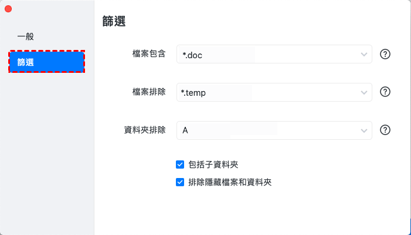Expand the 資料夾排除 dropdown list
The width and height of the screenshot is (411, 235).
[x=364, y=130]
